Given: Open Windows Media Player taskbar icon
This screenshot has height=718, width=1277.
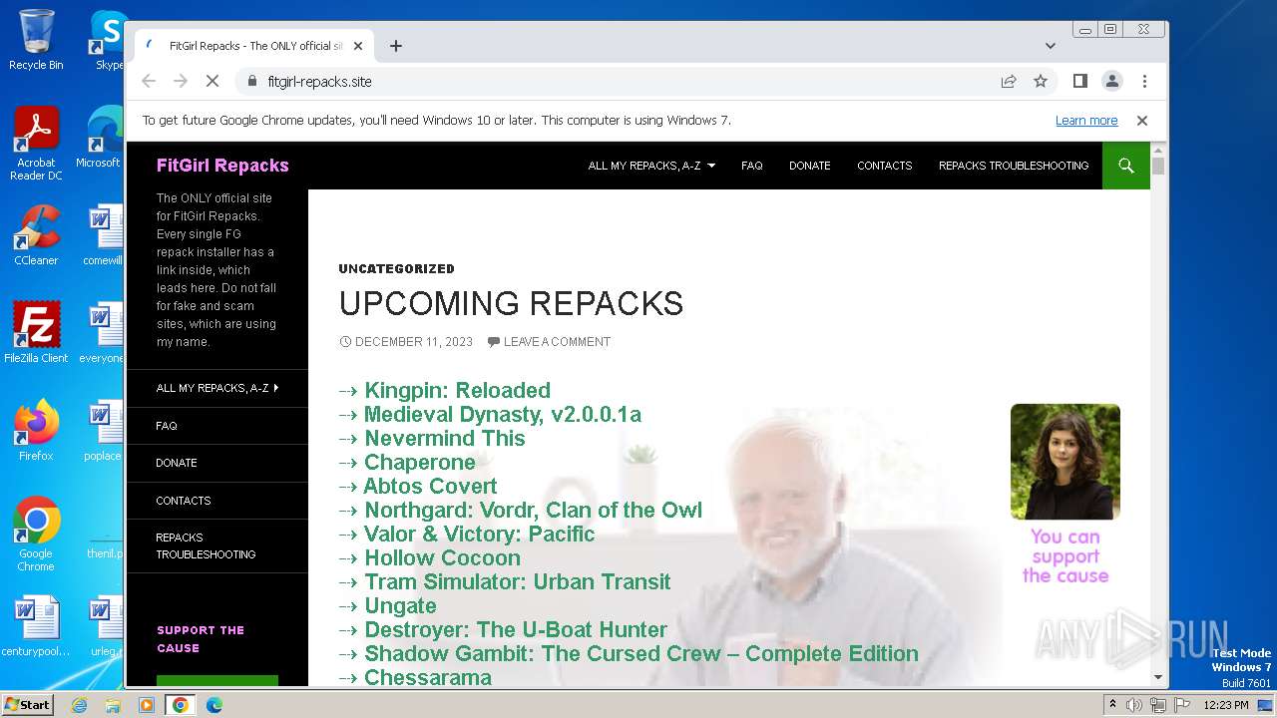Looking at the screenshot, I should (147, 705).
